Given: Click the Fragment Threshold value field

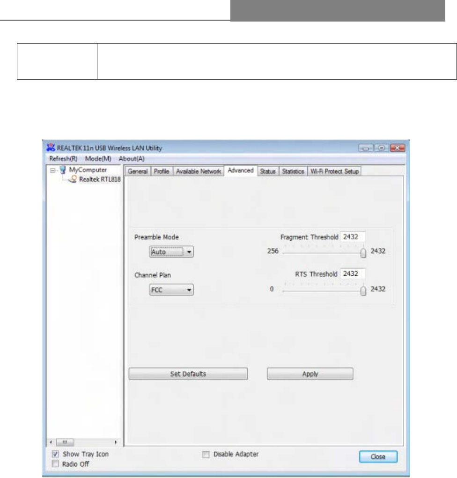Looking at the screenshot, I should [x=353, y=237].
